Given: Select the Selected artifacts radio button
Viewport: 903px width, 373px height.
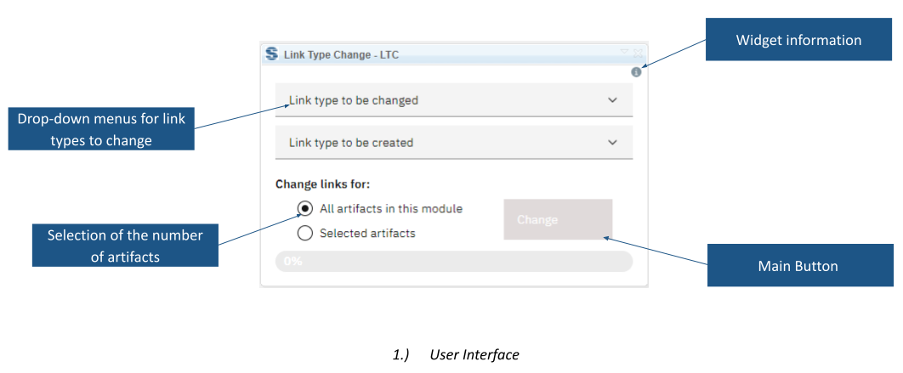Looking at the screenshot, I should 304,233.
